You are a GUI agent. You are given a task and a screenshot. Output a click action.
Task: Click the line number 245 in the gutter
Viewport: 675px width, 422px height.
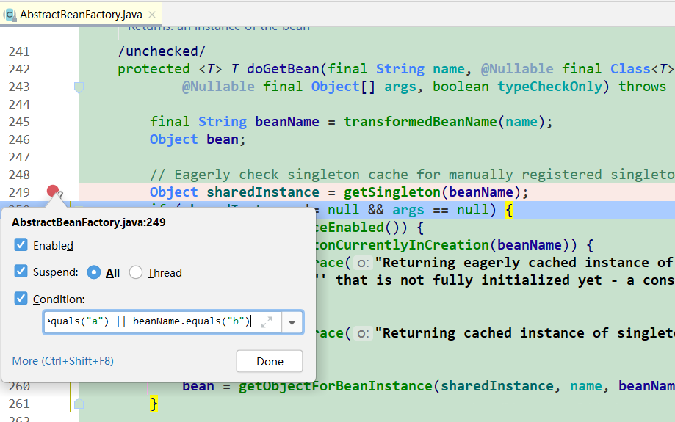pyautogui.click(x=19, y=122)
